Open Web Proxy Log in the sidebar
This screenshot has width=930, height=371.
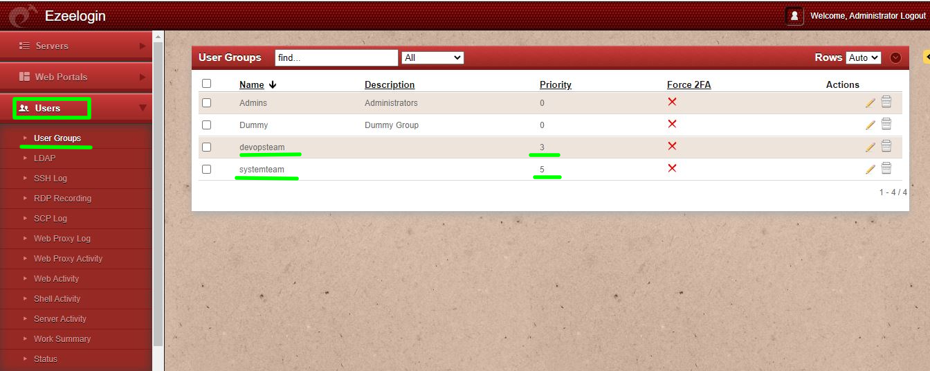(x=62, y=238)
